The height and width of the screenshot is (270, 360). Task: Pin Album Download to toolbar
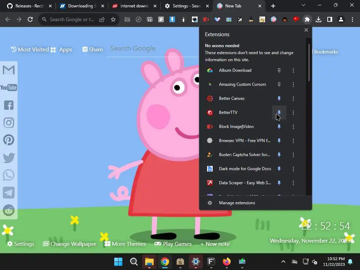279,70
